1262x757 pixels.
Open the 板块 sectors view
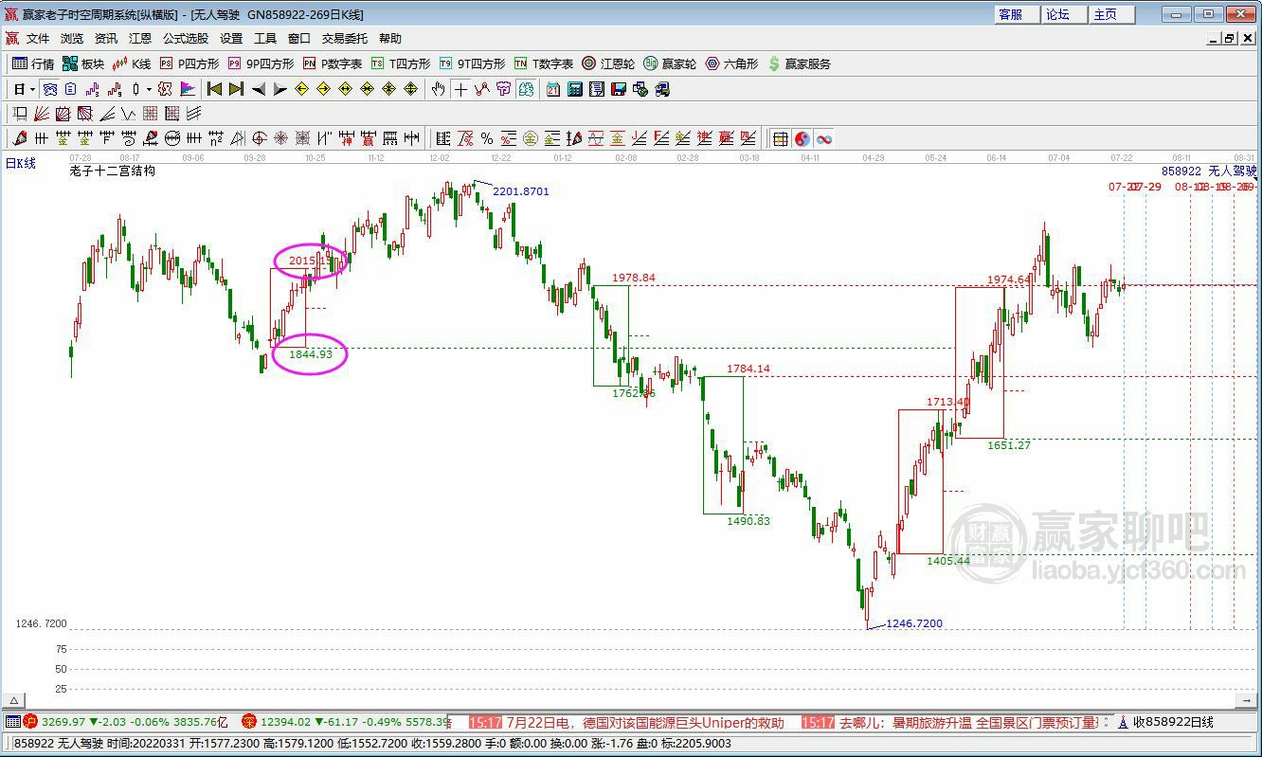click(x=83, y=63)
